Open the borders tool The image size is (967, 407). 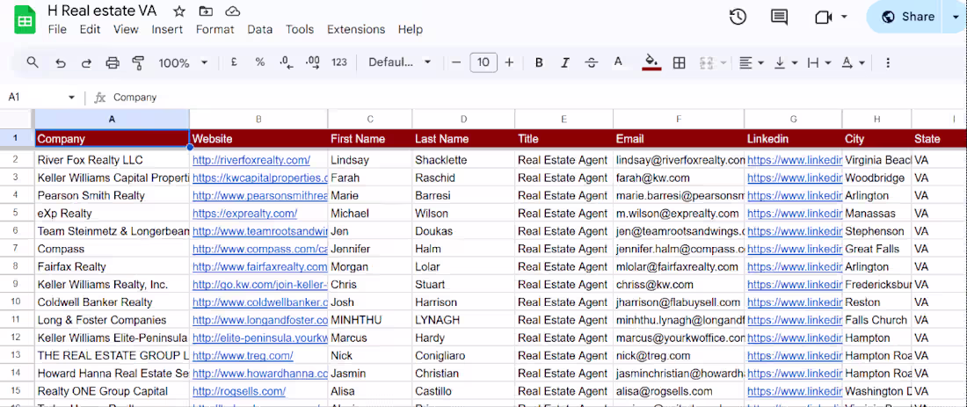(679, 62)
